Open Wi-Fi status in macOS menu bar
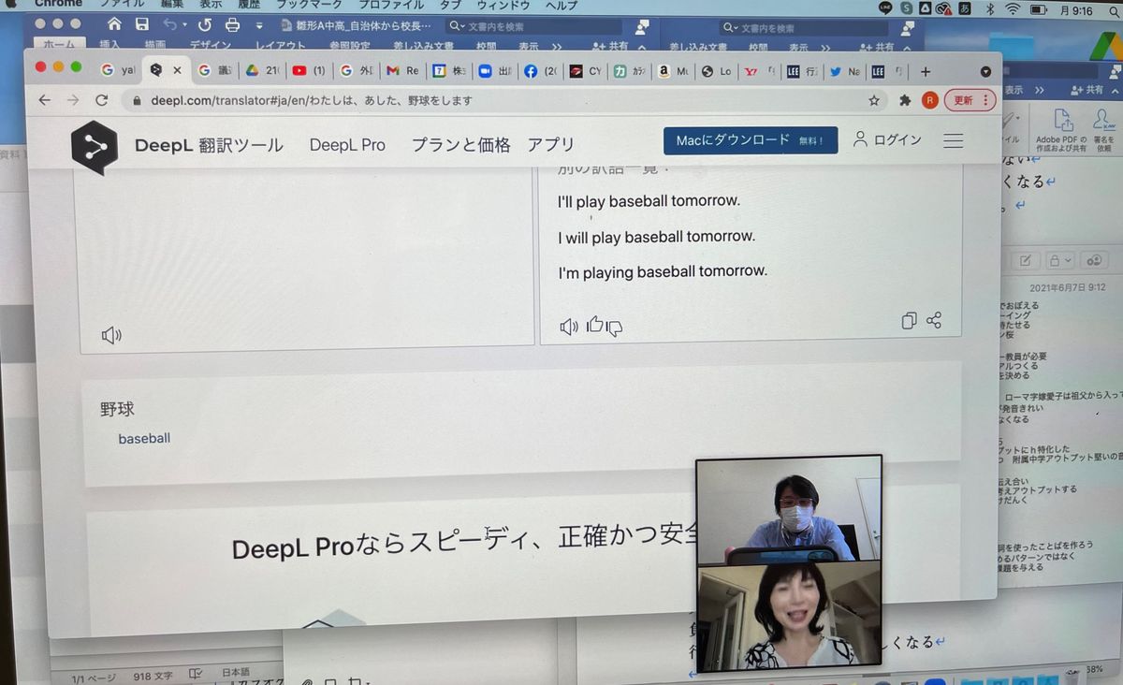 pyautogui.click(x=1013, y=8)
